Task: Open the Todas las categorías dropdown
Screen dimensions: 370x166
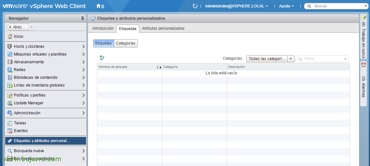Action: click(x=270, y=59)
